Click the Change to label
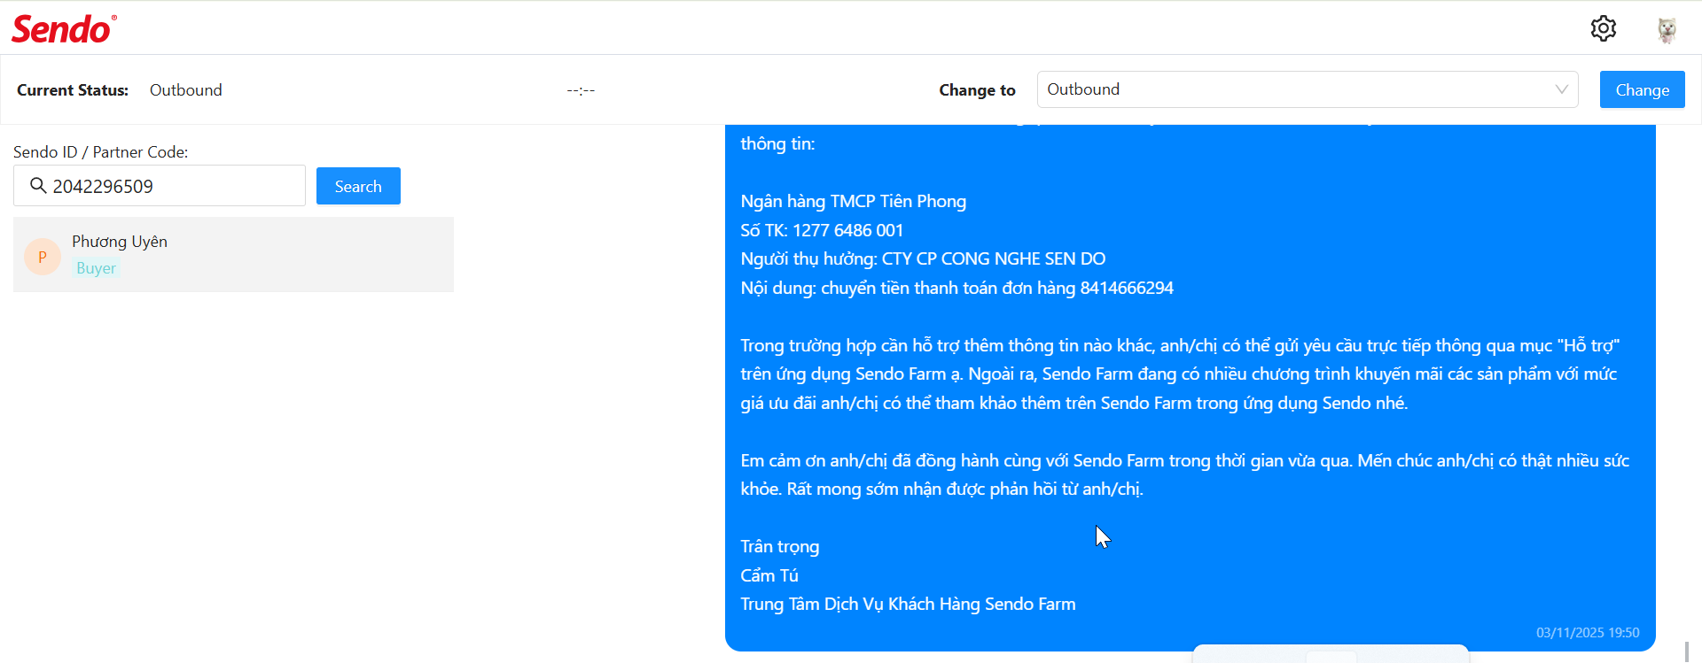Screen dimensions: 1702x663 pyautogui.click(x=977, y=90)
